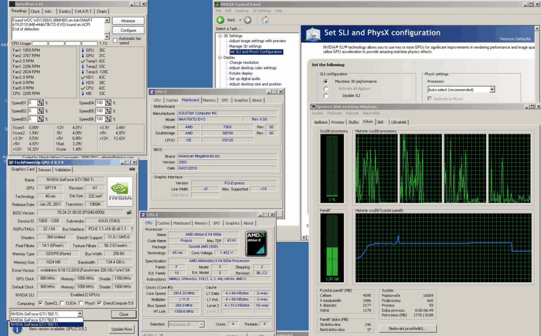Uncheck the OpenCL checkbox in GPU-Z
Screen dimensions: 541x336
click(x=40, y=303)
